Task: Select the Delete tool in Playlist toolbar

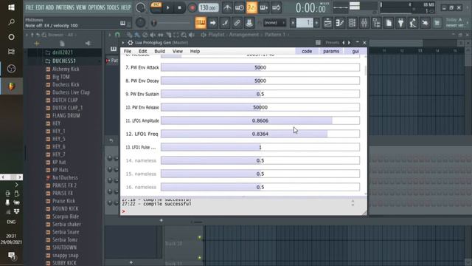Action: (x=145, y=35)
